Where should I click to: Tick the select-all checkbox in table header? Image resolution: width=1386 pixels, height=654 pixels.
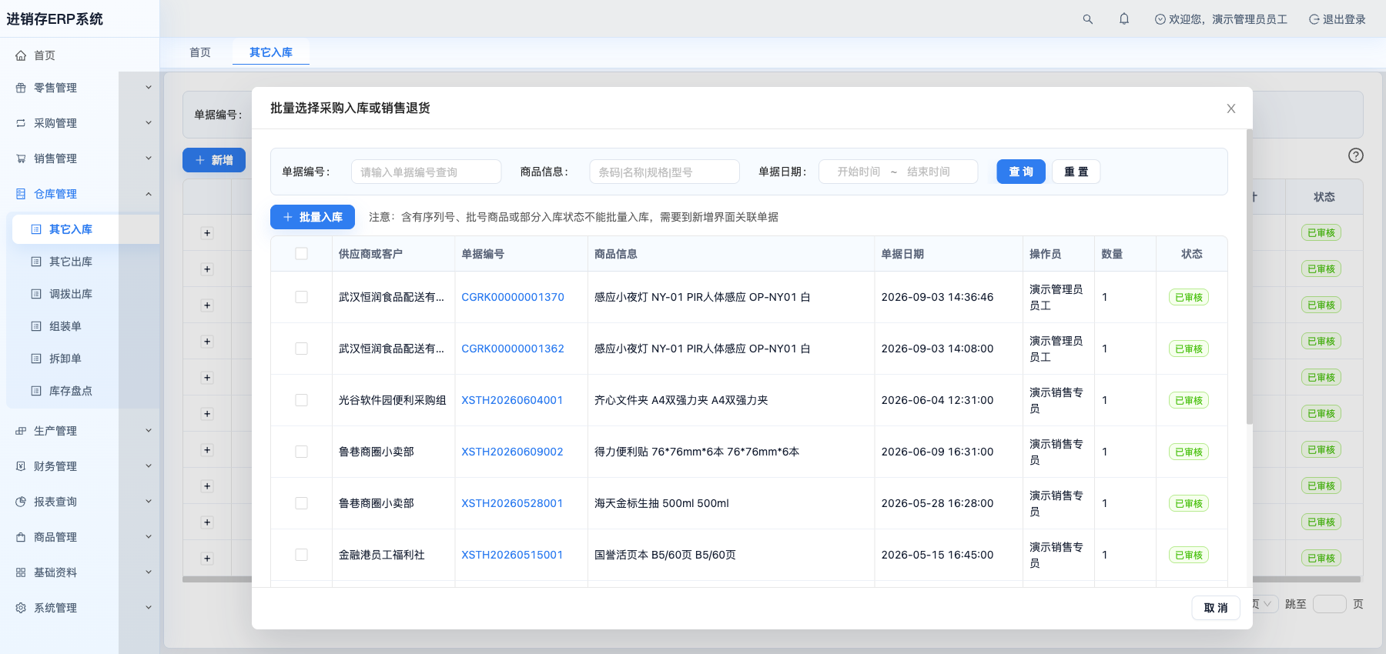click(x=301, y=254)
